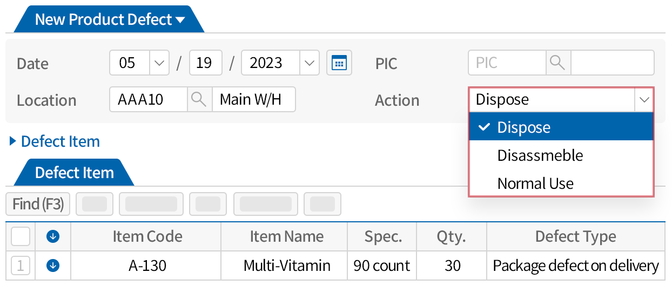Click the Location search magnifier icon

tap(199, 100)
